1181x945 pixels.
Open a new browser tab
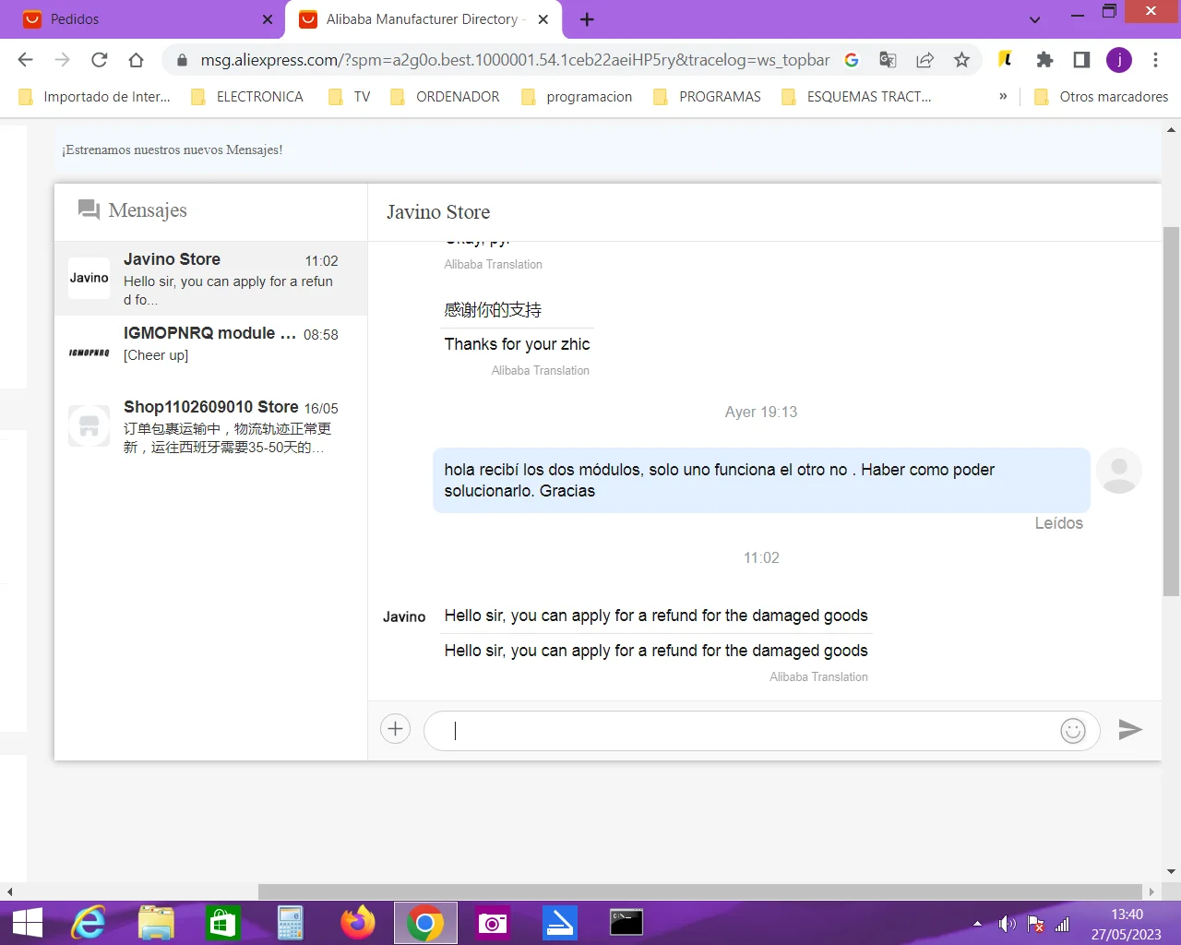point(587,19)
